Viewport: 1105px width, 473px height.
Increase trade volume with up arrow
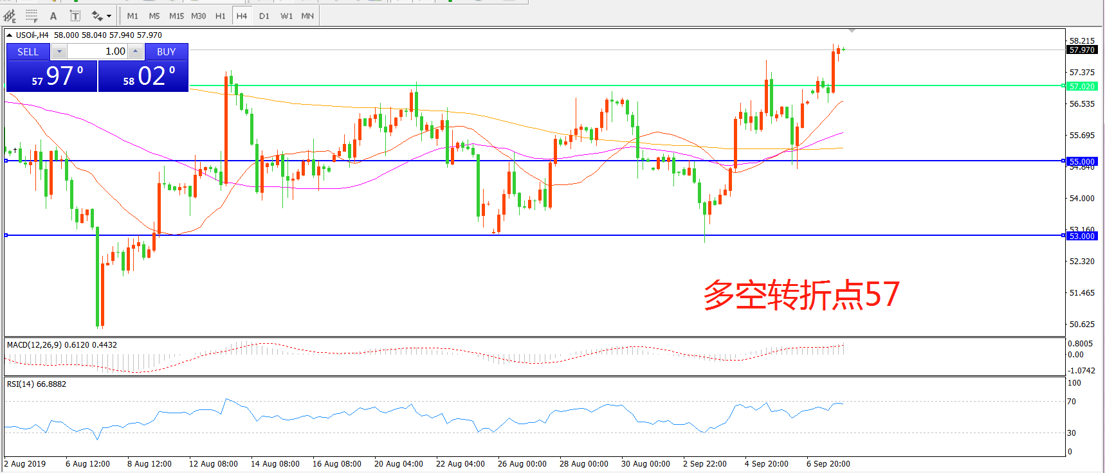coord(135,51)
